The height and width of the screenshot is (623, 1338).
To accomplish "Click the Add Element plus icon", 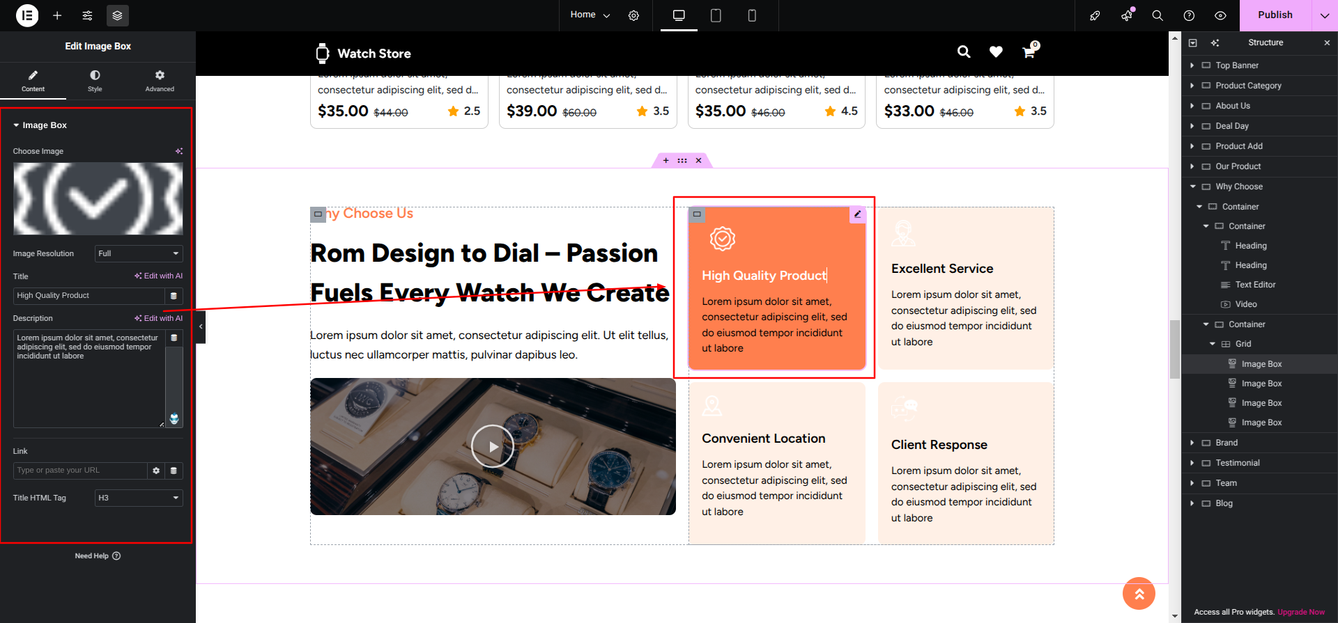I will (x=57, y=15).
